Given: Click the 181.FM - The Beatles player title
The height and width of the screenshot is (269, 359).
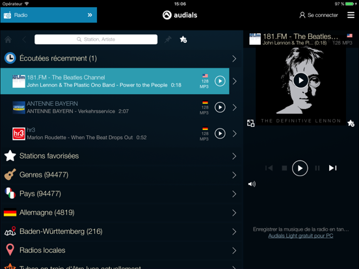Looking at the screenshot, I should (x=300, y=36).
